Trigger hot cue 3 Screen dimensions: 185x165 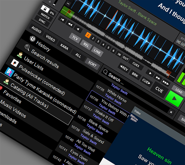point(98,41)
